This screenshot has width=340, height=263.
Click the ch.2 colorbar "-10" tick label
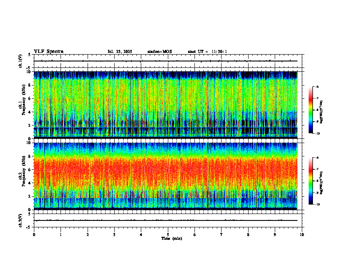[x=317, y=205]
